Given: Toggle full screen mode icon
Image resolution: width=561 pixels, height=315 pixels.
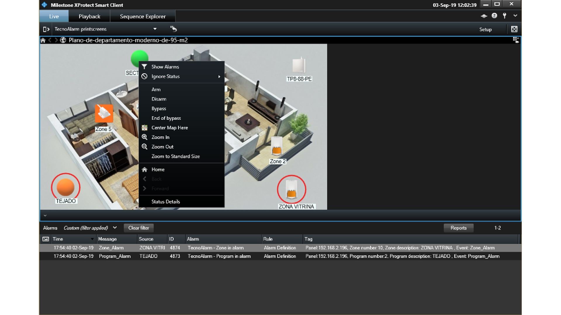Looking at the screenshot, I should point(514,29).
